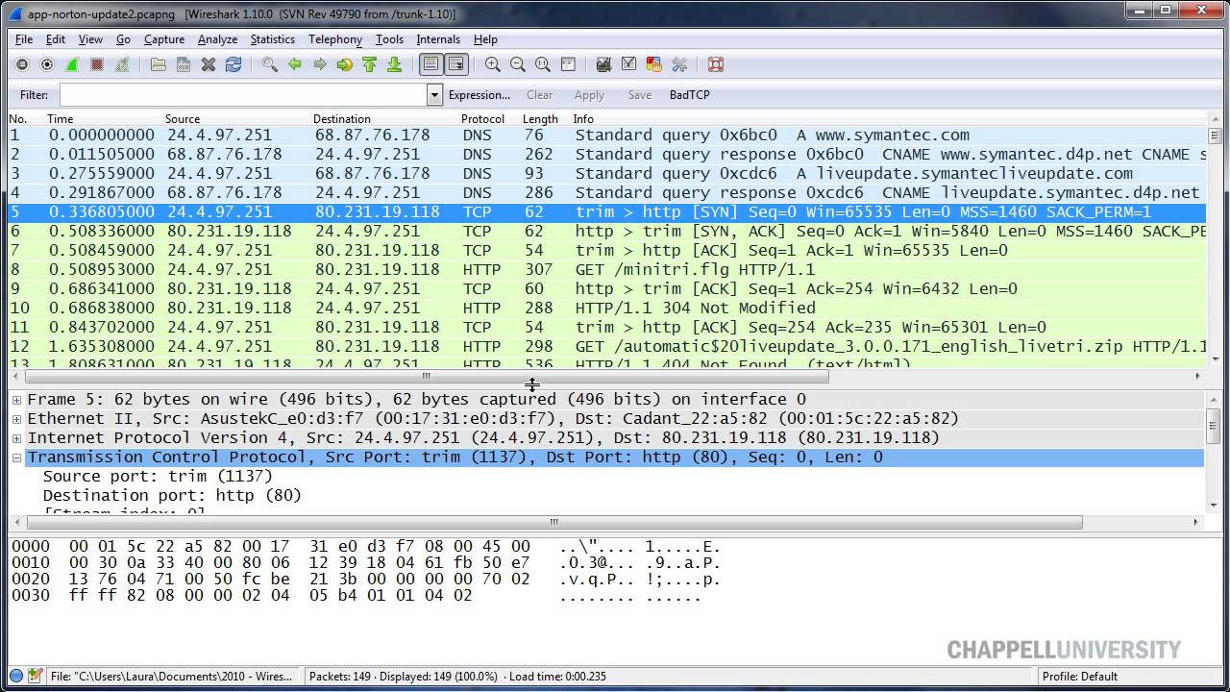Viewport: 1230px width, 692px height.
Task: Sort by the Length column header
Action: click(540, 119)
